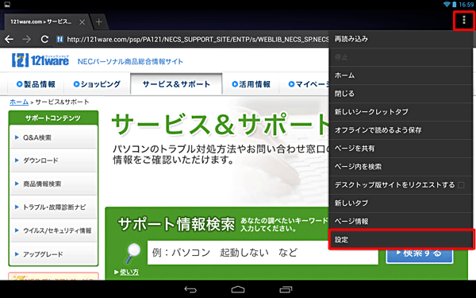
Task: Expand ウイルス/セキュリティ情報 sidebar item
Action: (x=53, y=230)
